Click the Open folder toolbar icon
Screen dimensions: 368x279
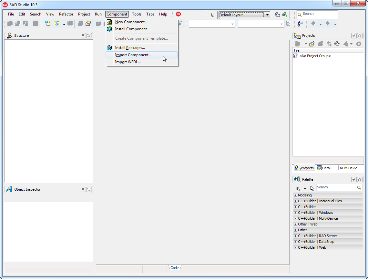56,23
